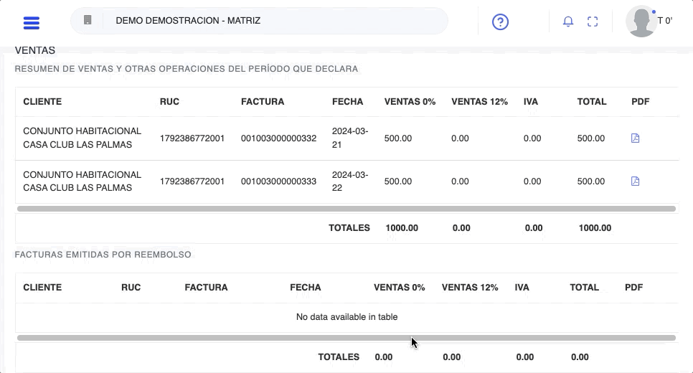
Task: Open the help question mark icon
Action: 500,22
